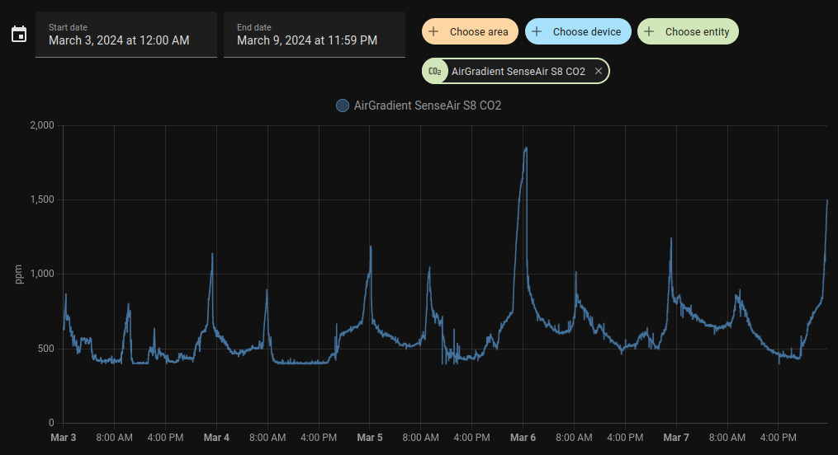Viewport: 838px width, 455px height.
Task: Open the calendar date range picker icon
Action: [x=19, y=35]
